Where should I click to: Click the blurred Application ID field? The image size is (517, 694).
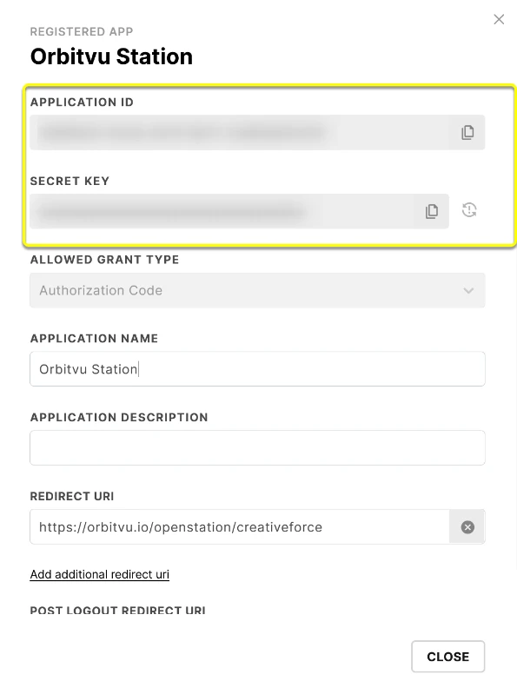click(x=240, y=132)
